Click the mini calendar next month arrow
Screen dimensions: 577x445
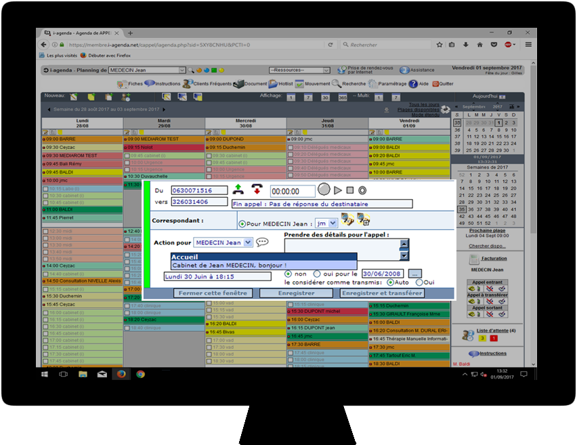point(519,107)
